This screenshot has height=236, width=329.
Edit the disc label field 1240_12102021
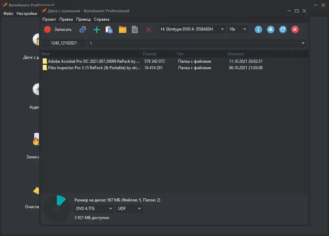tap(64, 43)
